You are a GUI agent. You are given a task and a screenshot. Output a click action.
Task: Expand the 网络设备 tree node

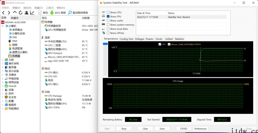(x=3, y=82)
